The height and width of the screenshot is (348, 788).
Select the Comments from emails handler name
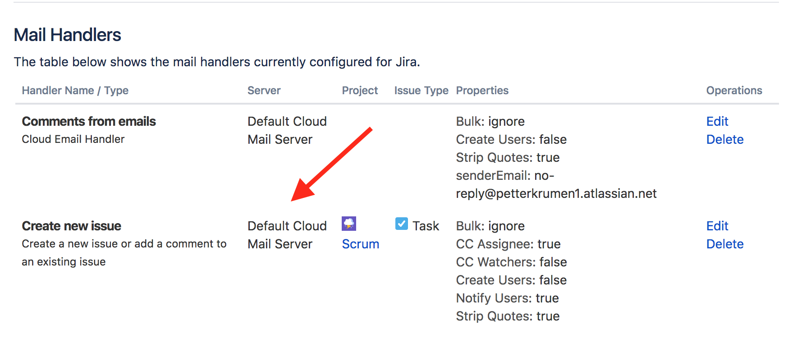tap(89, 121)
